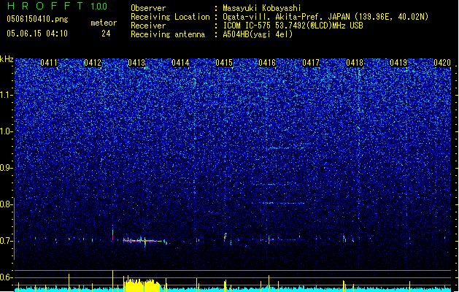
Task: Click the 0416 time marker
Action: 267,63
